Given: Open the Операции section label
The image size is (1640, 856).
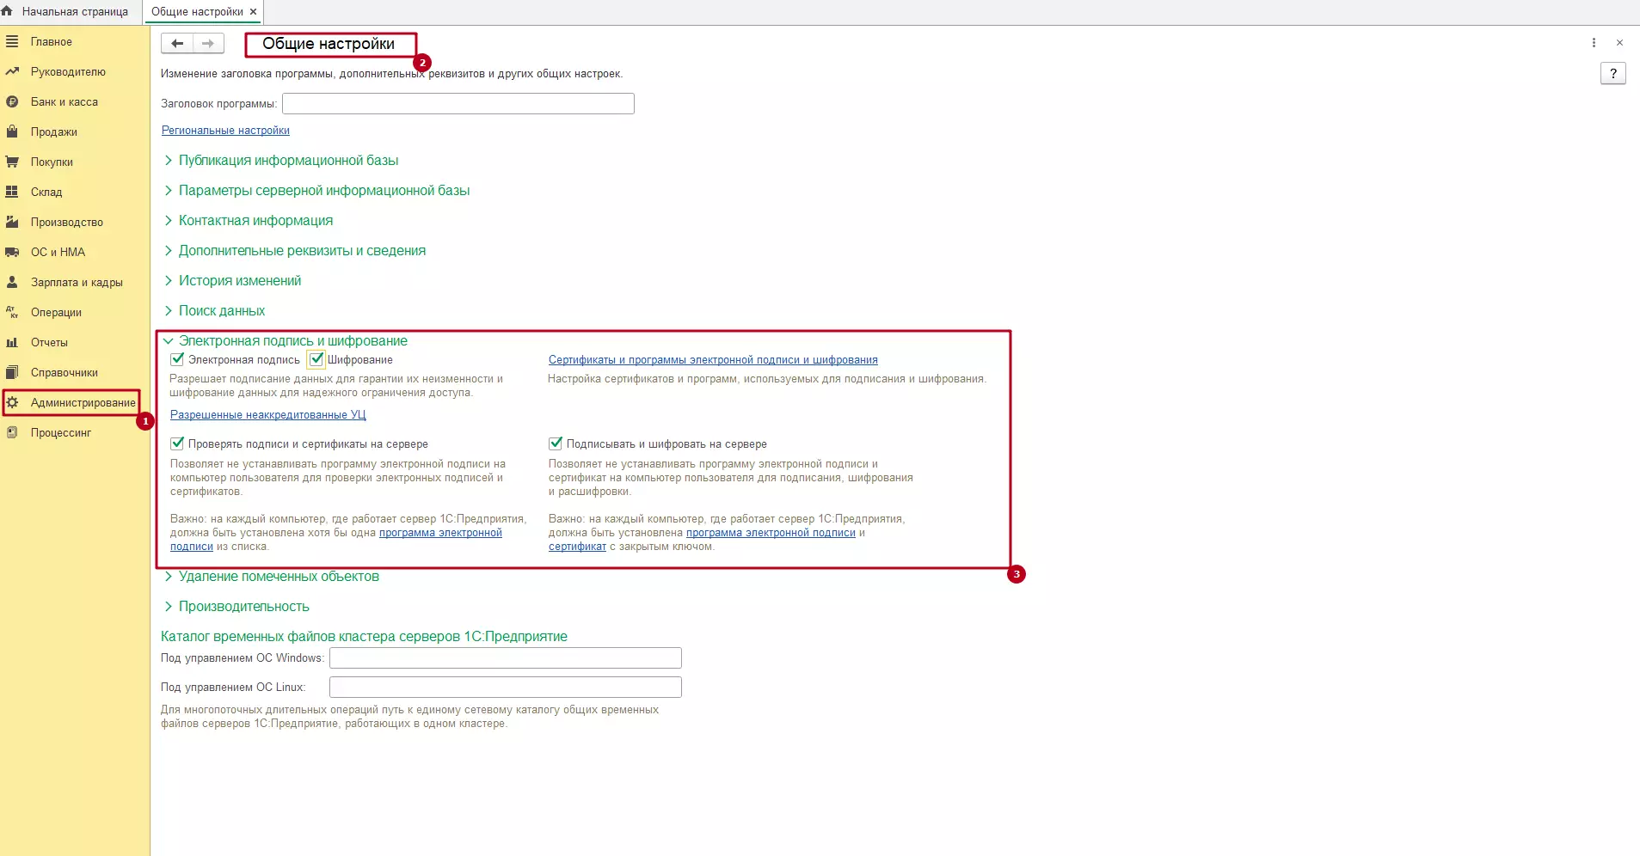Looking at the screenshot, I should point(56,312).
